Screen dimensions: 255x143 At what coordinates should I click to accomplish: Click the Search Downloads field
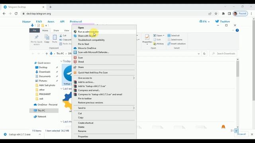point(223,54)
